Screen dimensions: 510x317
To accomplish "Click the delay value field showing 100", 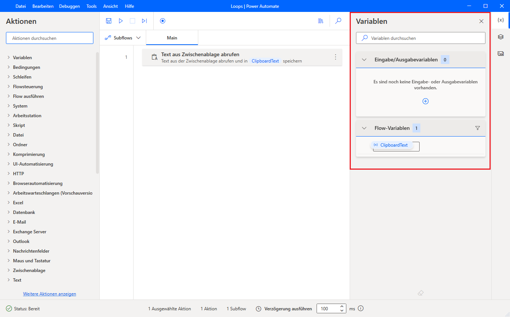I will pos(327,308).
